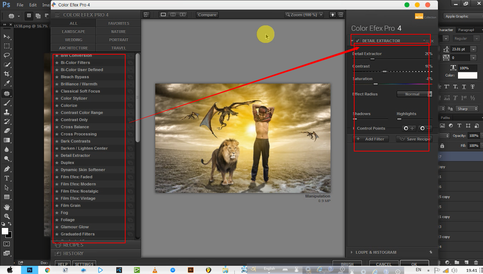Toggle underline text style in Character panel

coord(464,87)
